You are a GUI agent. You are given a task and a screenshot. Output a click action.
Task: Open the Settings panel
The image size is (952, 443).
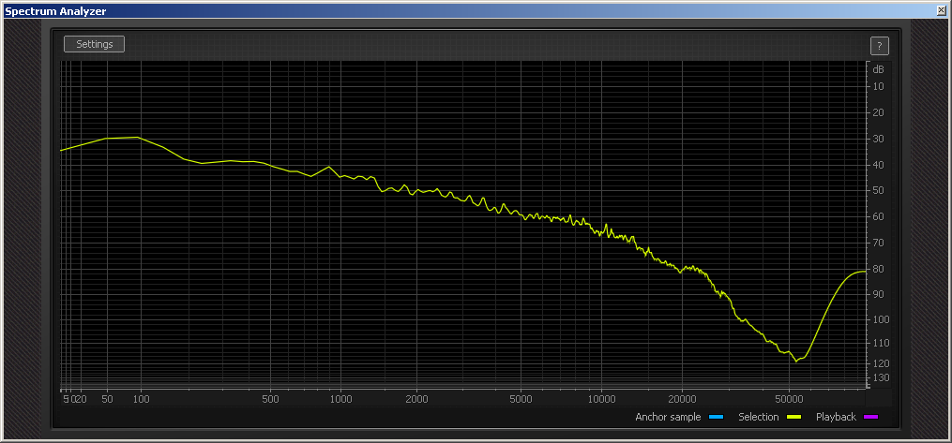(94, 44)
